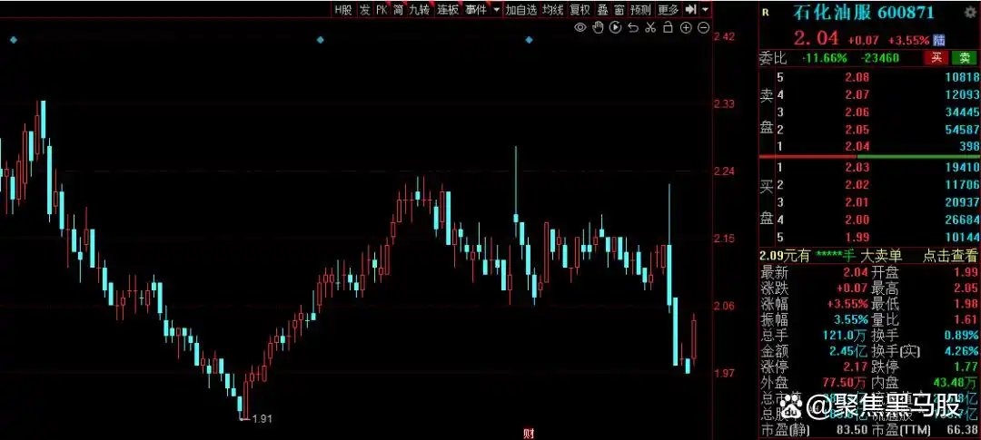Click the eye visibility icon above chart
Image resolution: width=981 pixels, height=440 pixels.
581,28
